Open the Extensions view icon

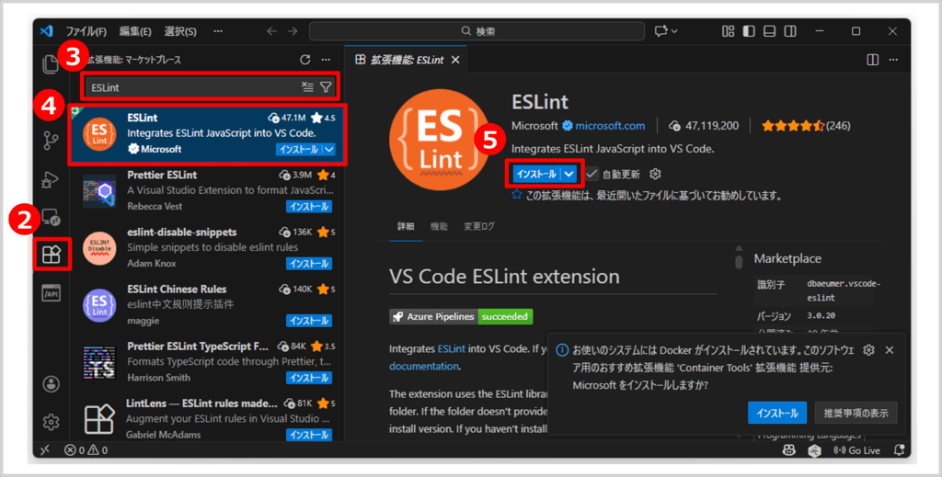coord(52,255)
